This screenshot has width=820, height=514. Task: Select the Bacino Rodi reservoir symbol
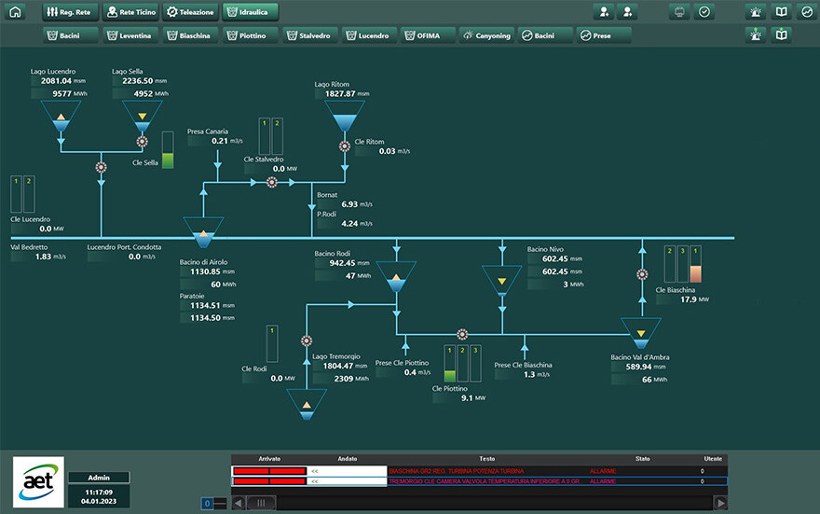(396, 276)
